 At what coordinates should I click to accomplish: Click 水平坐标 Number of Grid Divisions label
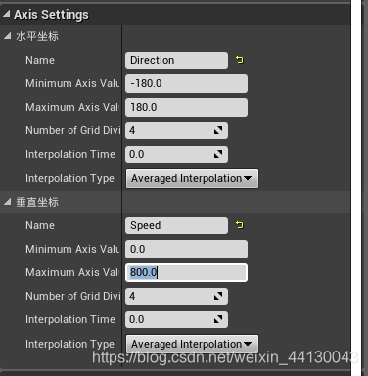pos(72,130)
